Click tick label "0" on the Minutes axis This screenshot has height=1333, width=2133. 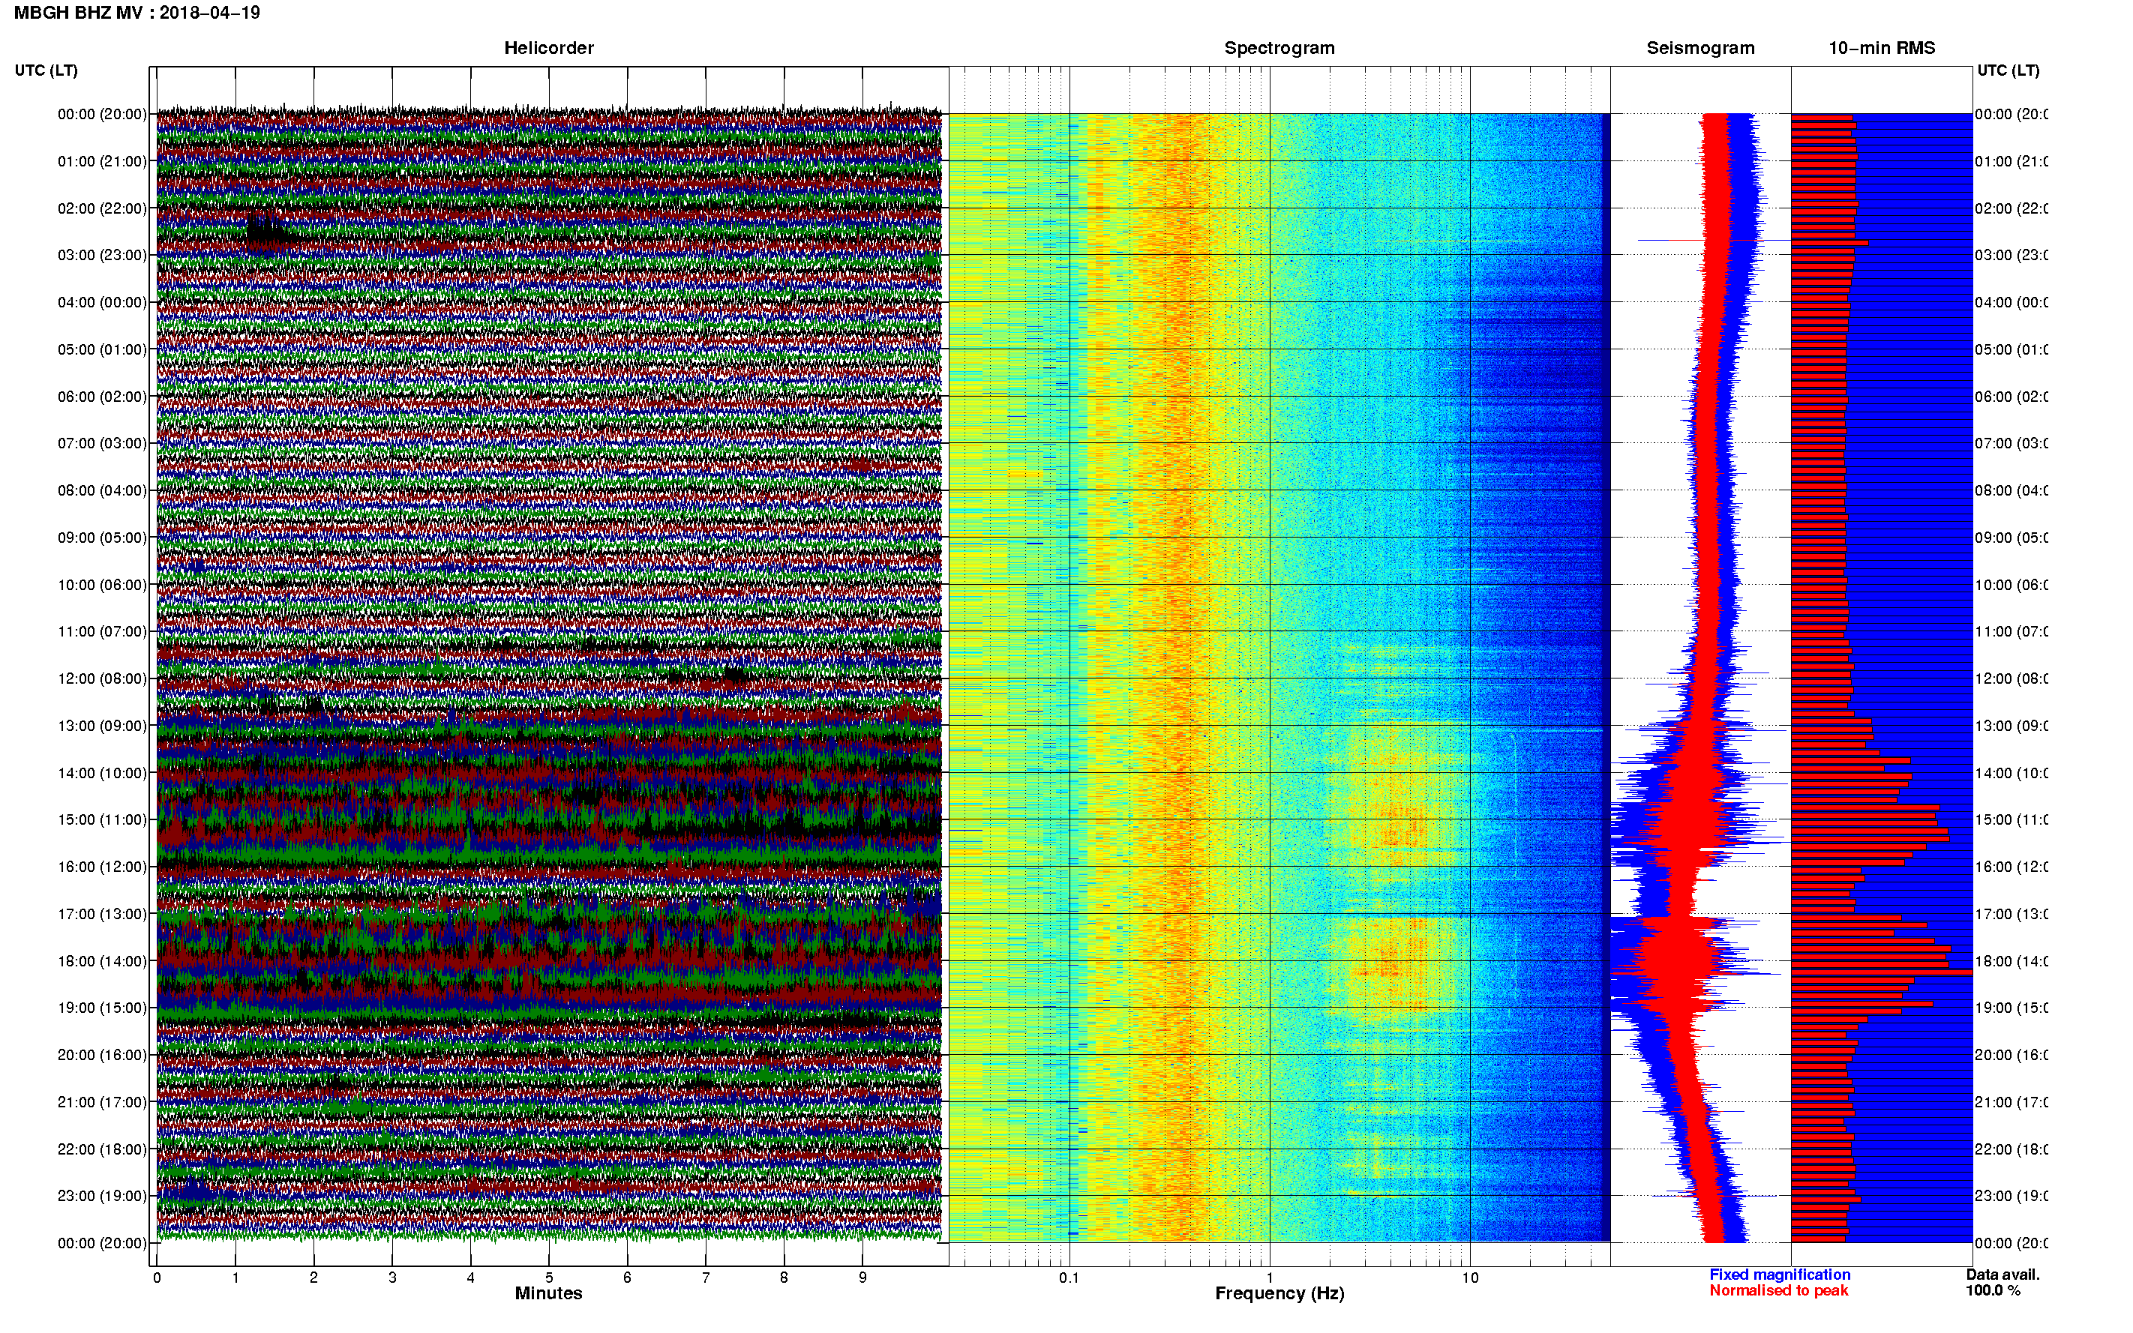tap(157, 1278)
